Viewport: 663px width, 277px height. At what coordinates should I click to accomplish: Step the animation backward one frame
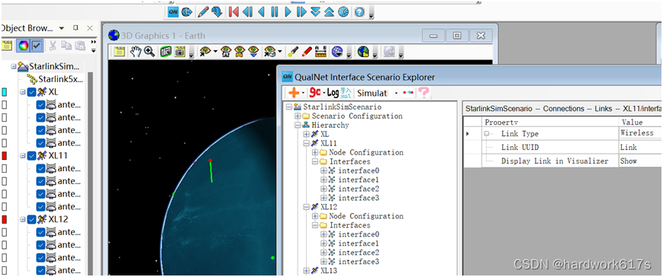point(247,12)
